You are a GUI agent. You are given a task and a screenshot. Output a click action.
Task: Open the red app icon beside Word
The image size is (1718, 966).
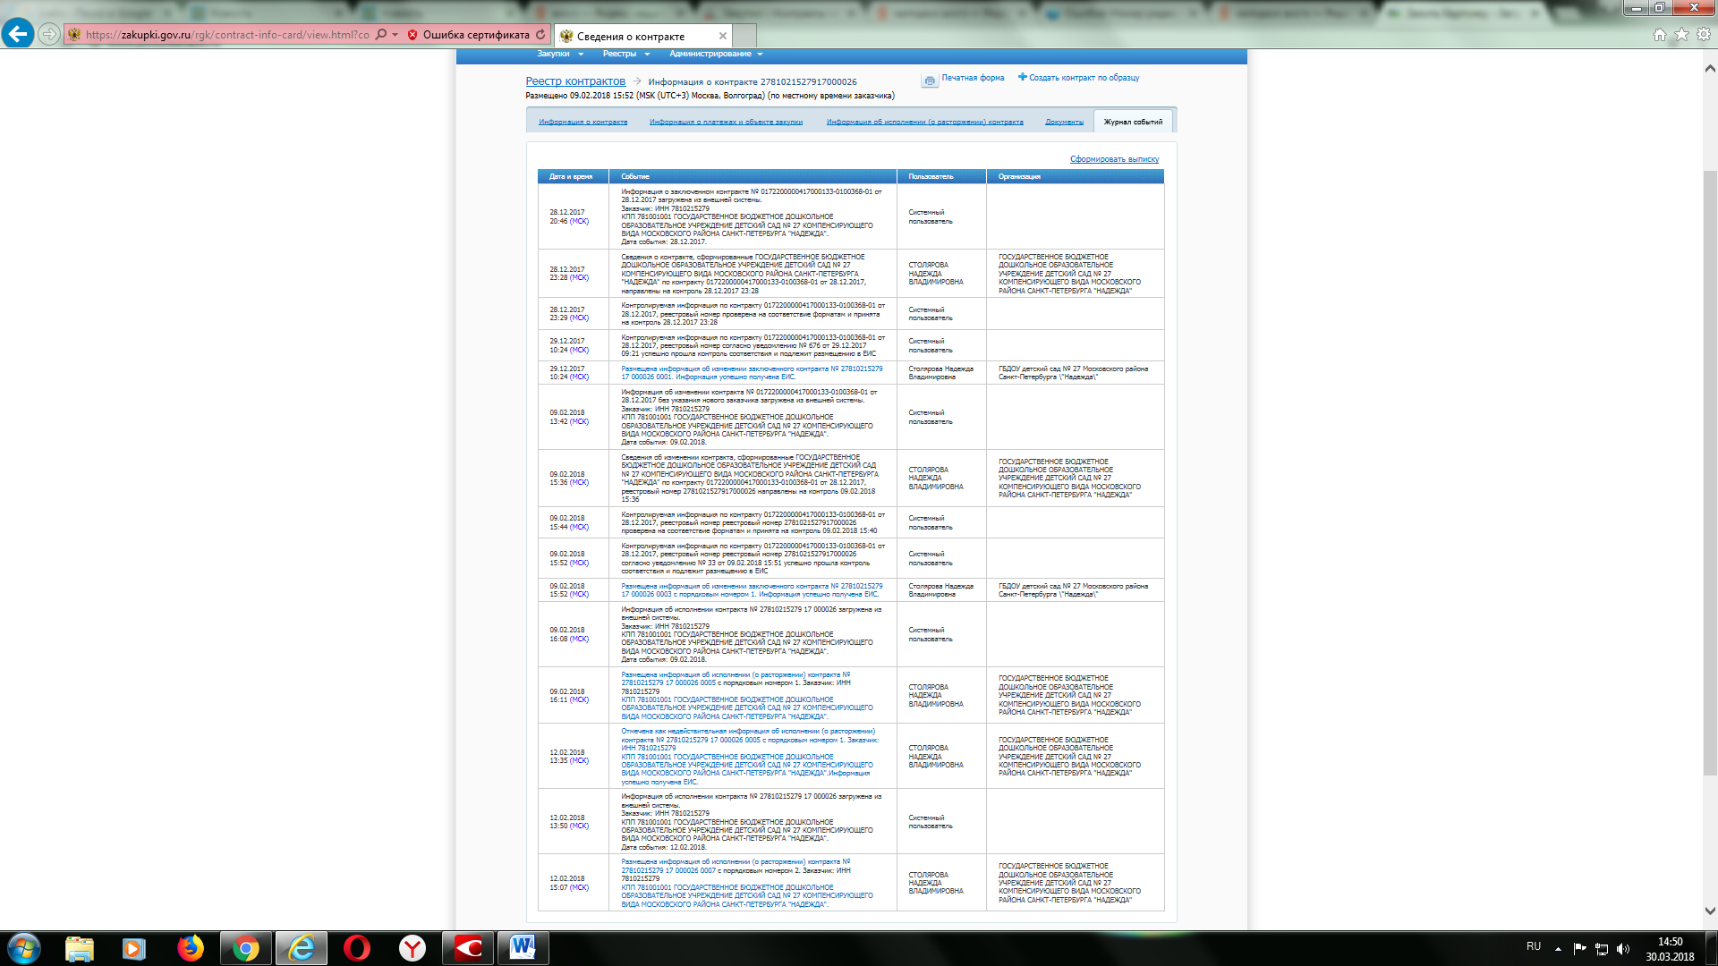468,948
